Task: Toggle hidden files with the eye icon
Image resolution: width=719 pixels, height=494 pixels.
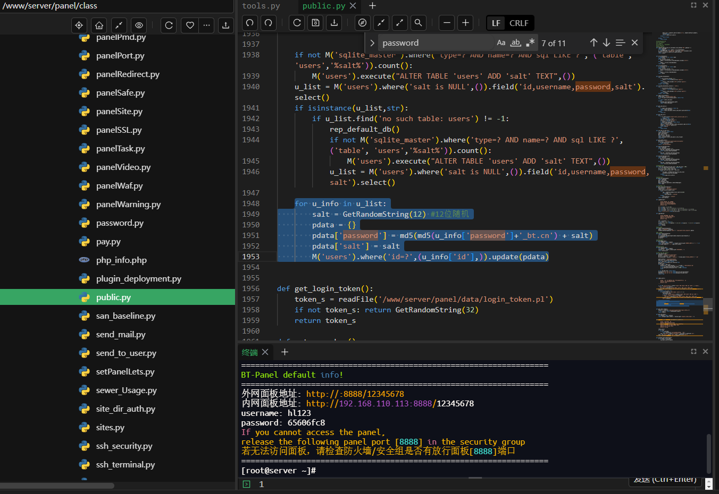Action: coord(139,25)
